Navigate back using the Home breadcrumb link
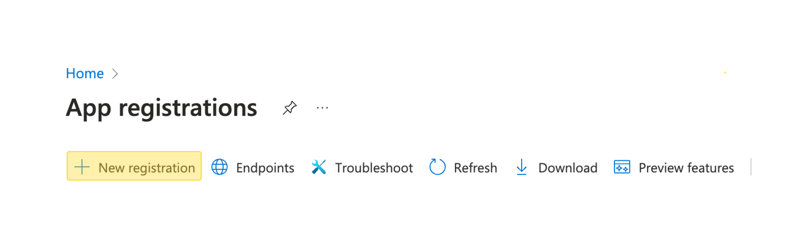810x242 pixels. [x=84, y=73]
